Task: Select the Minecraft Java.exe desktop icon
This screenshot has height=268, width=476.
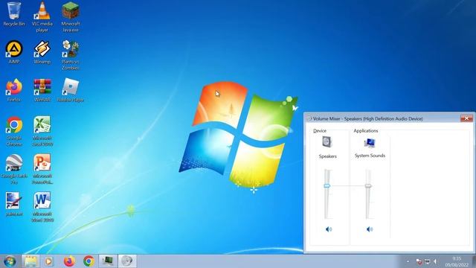Action: [71, 16]
